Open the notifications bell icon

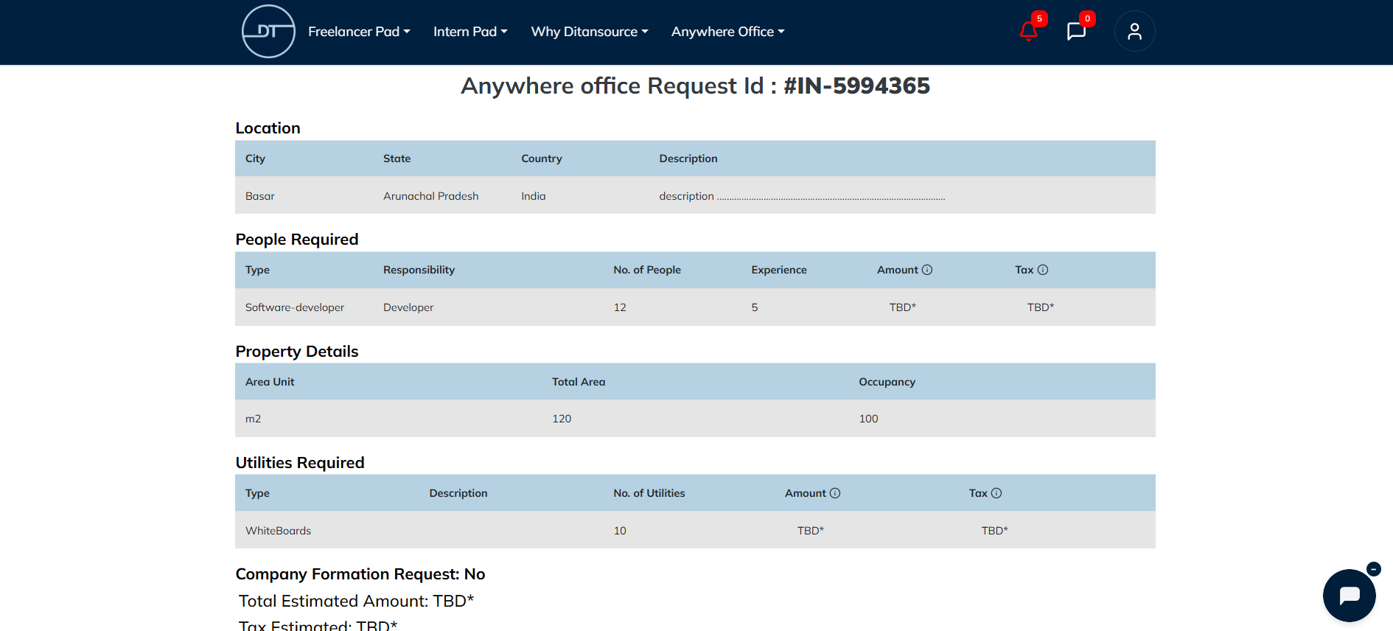pos(1029,31)
